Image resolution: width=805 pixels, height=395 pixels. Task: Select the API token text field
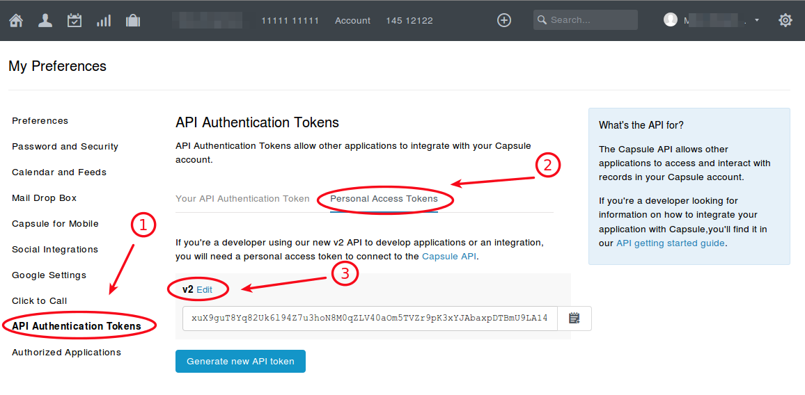(370, 319)
